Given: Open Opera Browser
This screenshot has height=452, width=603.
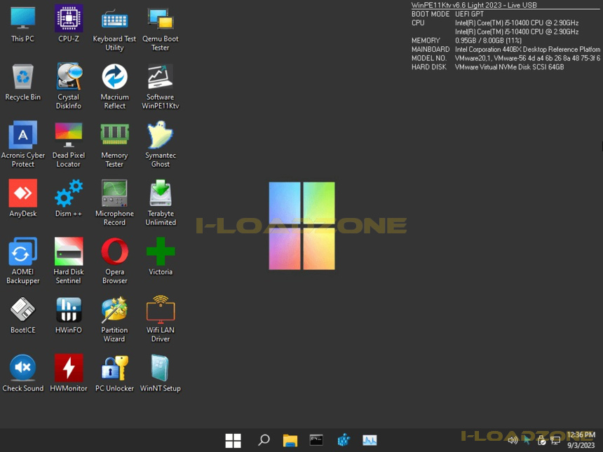Looking at the screenshot, I should coord(114,261).
